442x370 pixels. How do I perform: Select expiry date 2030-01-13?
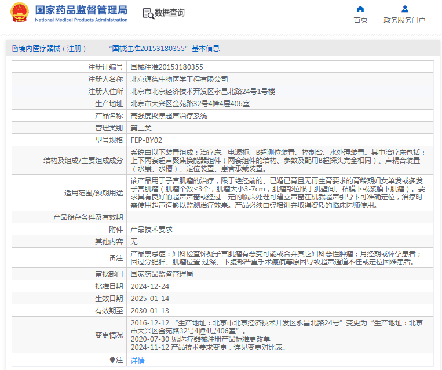click(x=150, y=310)
